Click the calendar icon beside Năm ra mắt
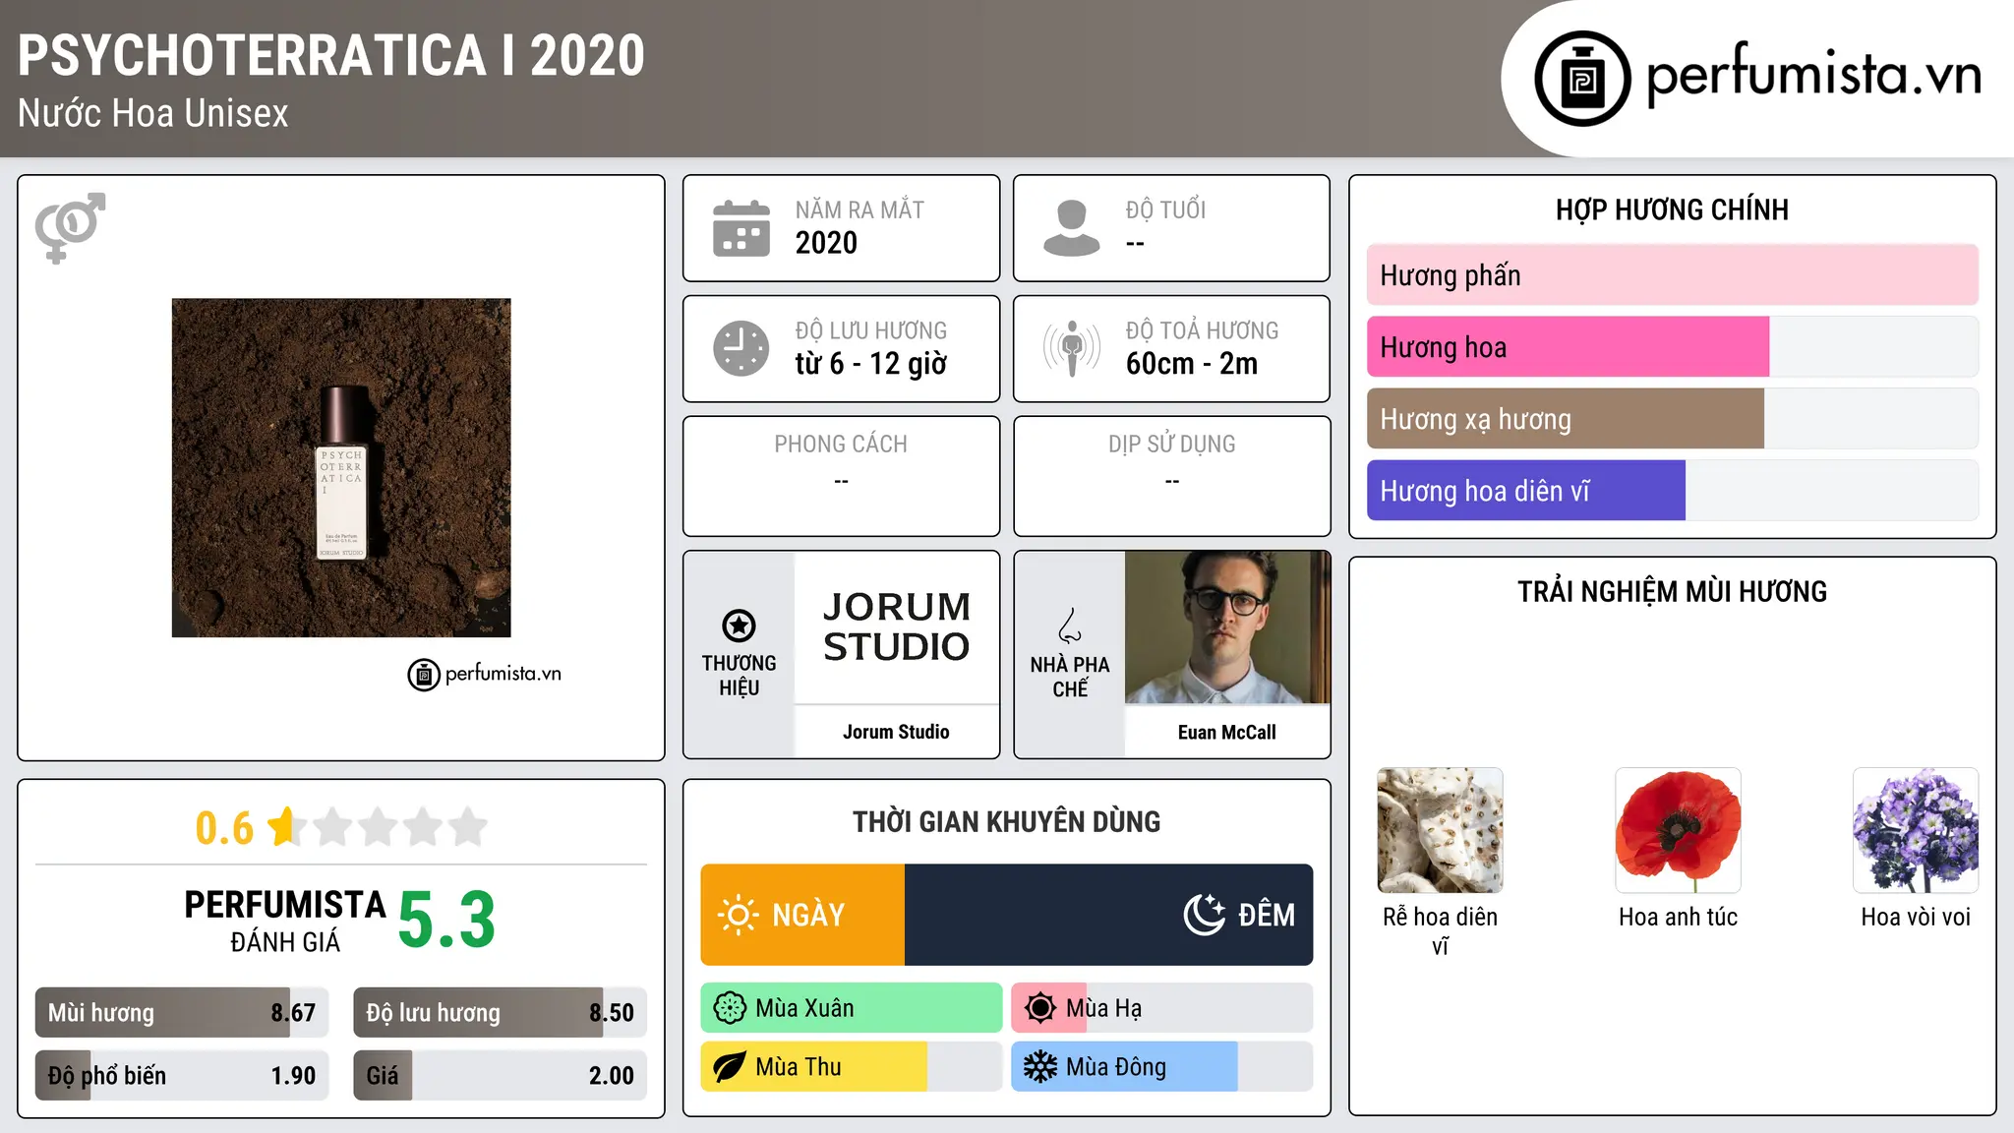2014x1133 pixels. 741,228
